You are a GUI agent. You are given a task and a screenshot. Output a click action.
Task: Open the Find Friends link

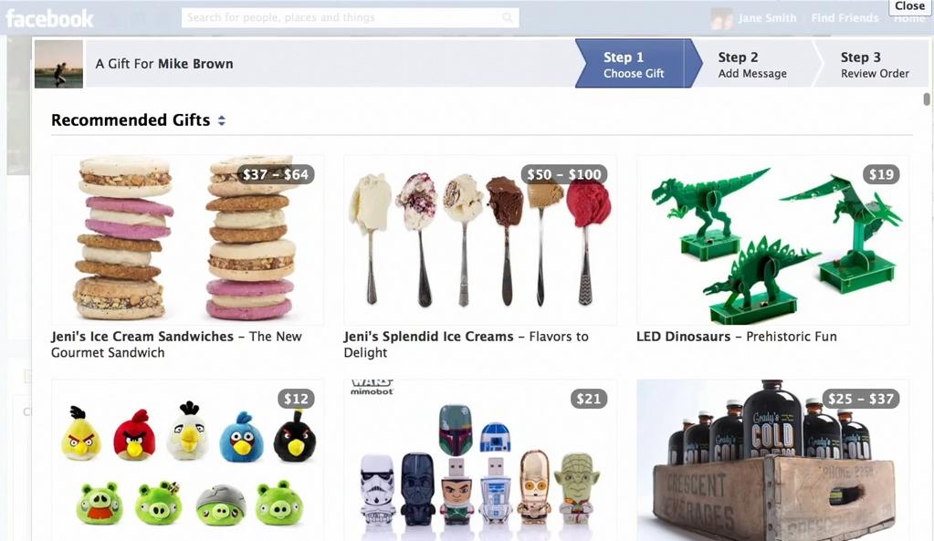(845, 18)
